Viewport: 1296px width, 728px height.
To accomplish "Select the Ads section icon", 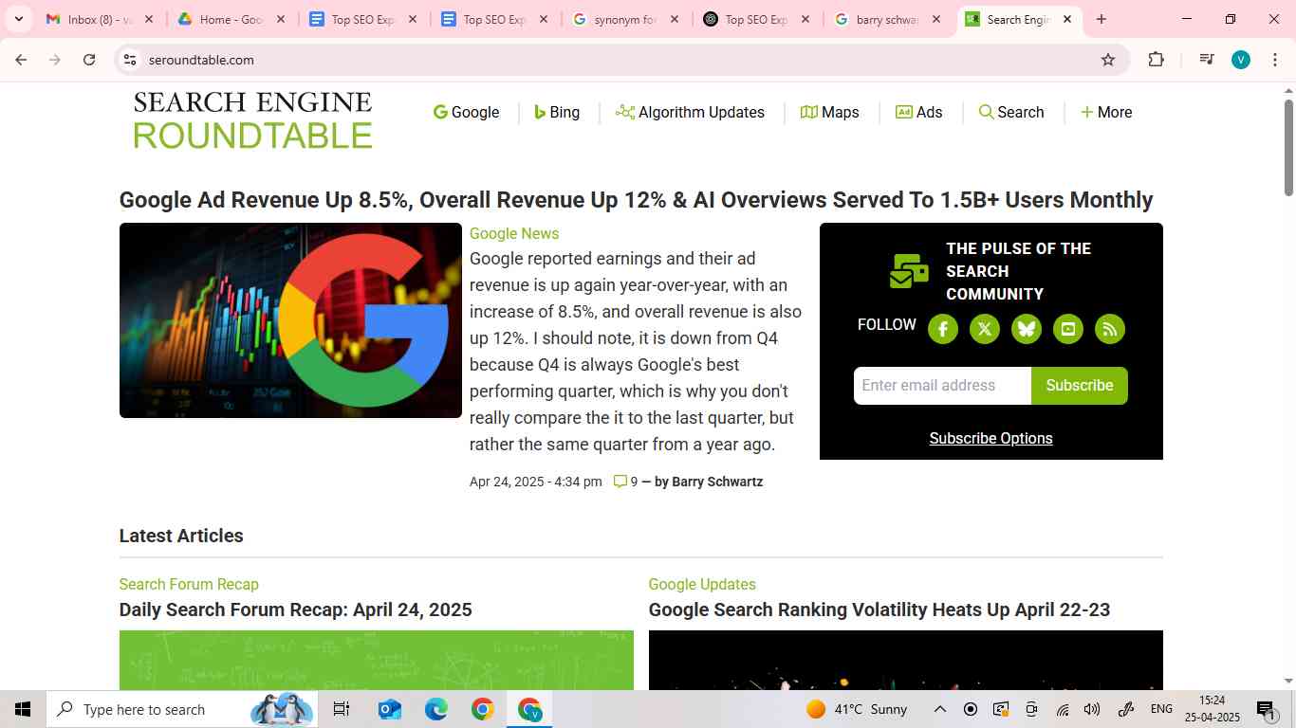I will point(903,112).
